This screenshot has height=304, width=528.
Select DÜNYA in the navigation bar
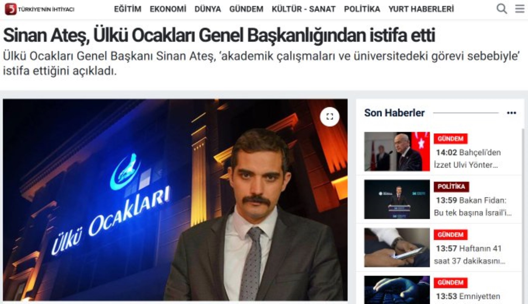pyautogui.click(x=208, y=9)
